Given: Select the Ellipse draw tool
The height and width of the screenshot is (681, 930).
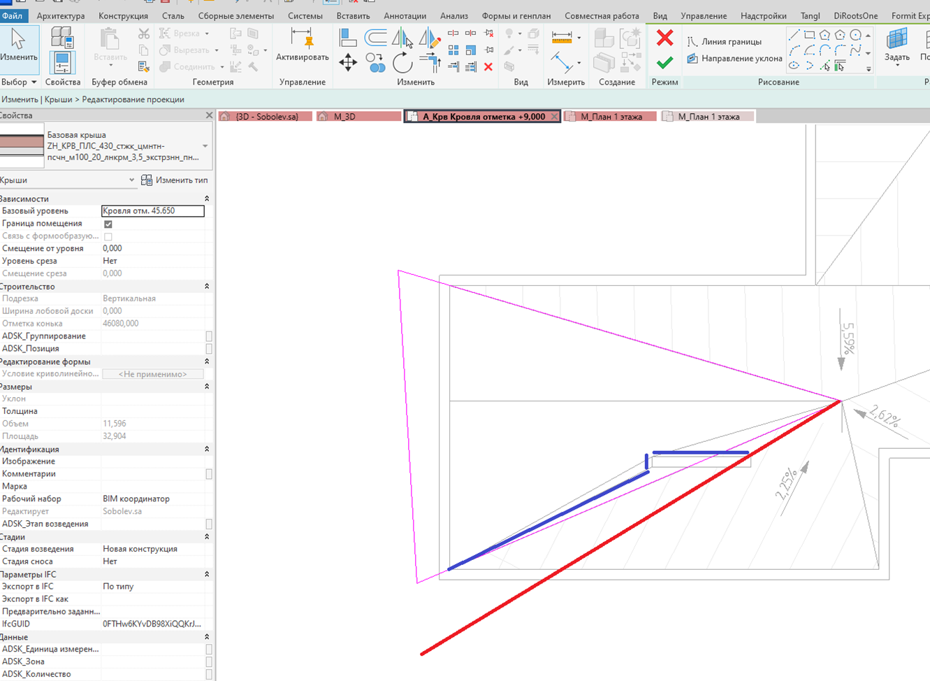Looking at the screenshot, I should [794, 66].
